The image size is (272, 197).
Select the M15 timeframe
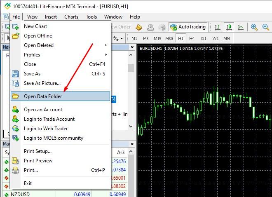157,38
